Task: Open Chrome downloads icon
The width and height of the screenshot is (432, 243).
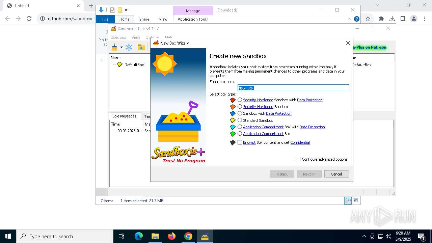Action: pos(392,19)
